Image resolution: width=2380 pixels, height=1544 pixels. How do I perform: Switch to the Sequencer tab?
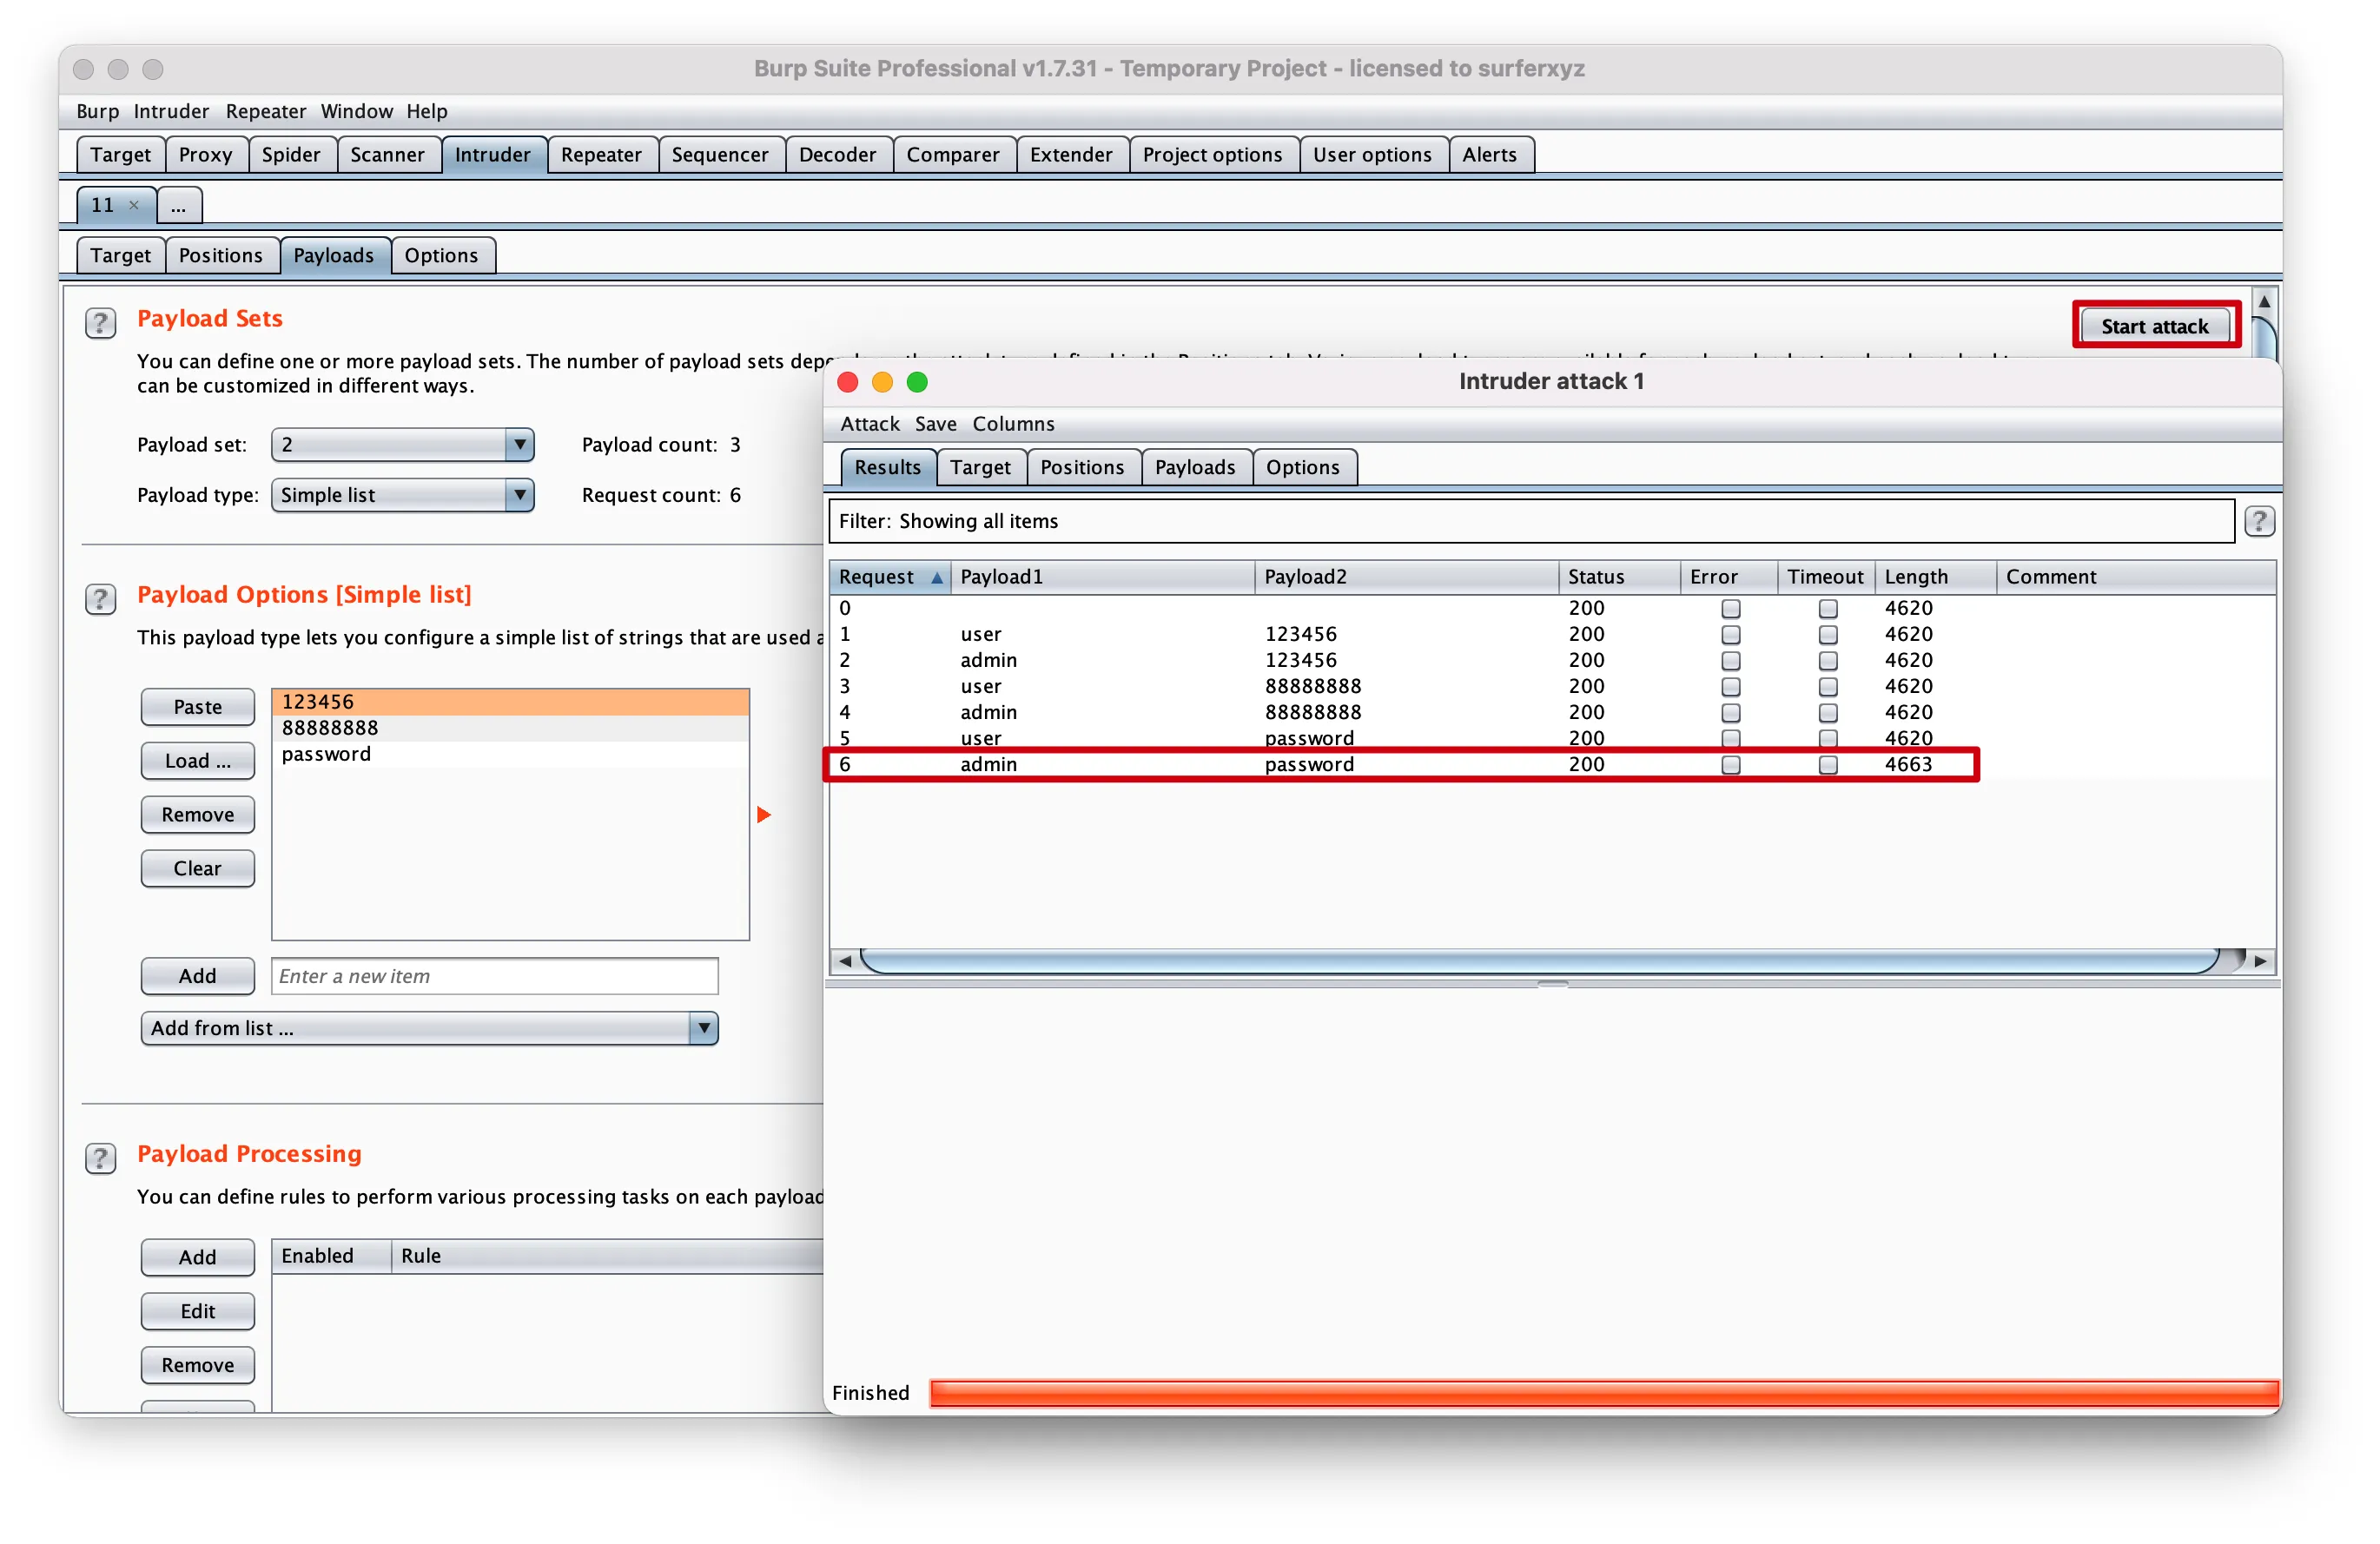719,155
